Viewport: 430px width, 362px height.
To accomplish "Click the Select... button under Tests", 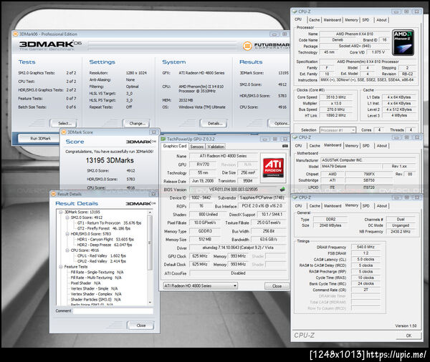I will point(63,124).
